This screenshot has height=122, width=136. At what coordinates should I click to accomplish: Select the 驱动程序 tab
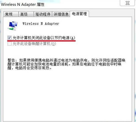coord(43,14)
